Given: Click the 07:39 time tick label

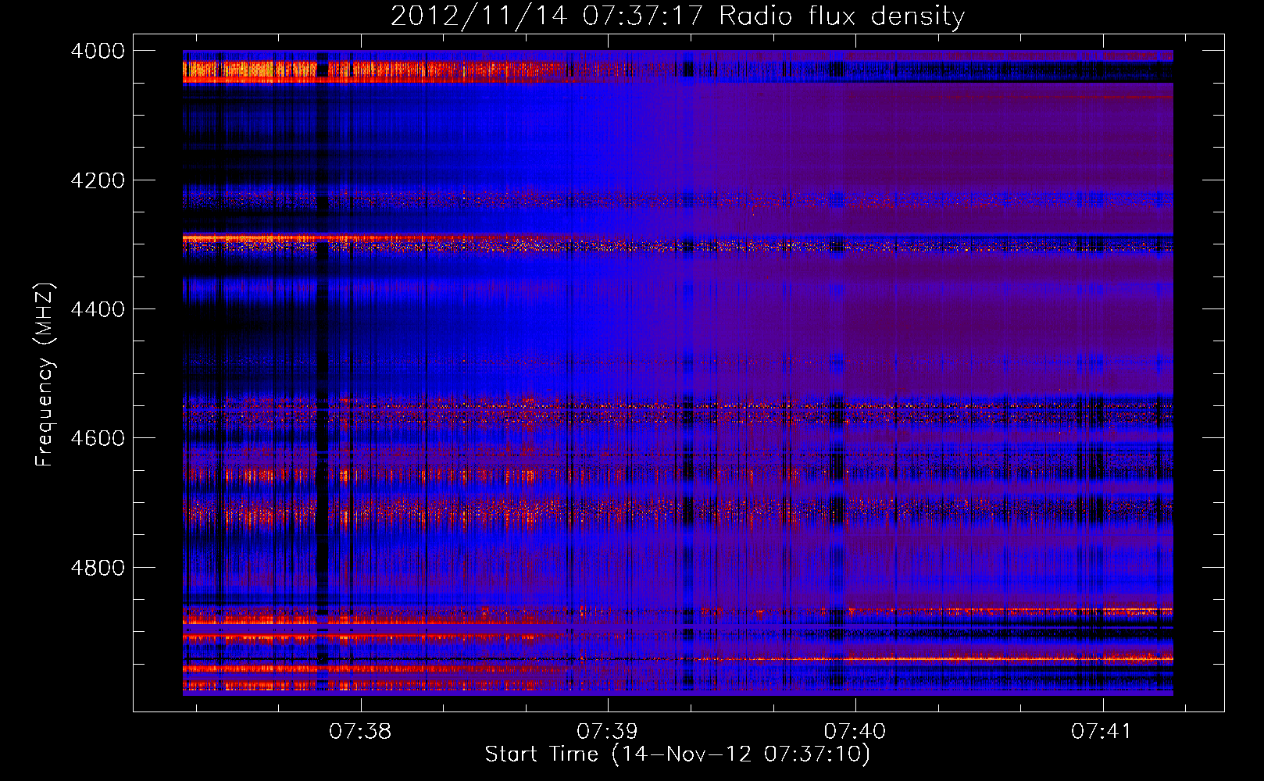Looking at the screenshot, I should (608, 731).
